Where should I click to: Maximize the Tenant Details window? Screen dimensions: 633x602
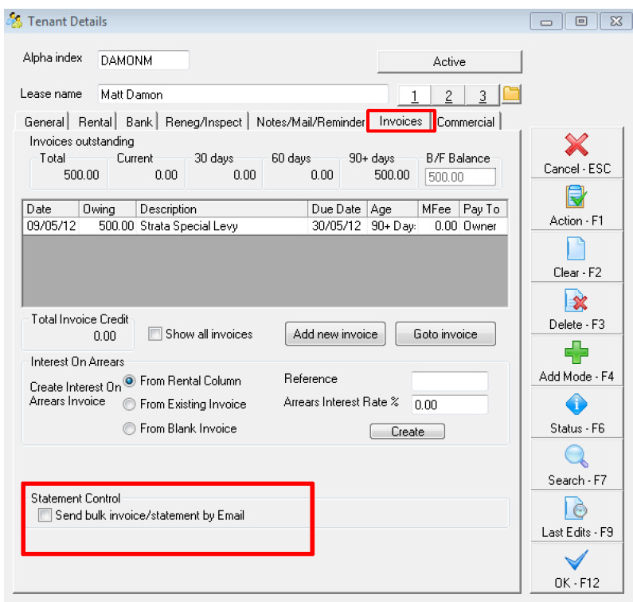[x=581, y=21]
